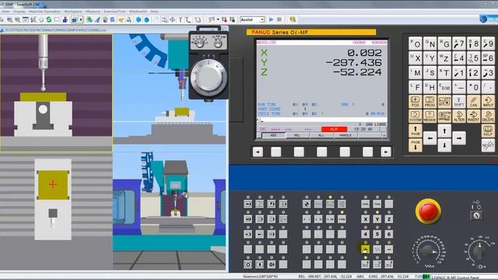498x280 pixels.
Task: Tap the DELETE edit key
Action: [488, 116]
